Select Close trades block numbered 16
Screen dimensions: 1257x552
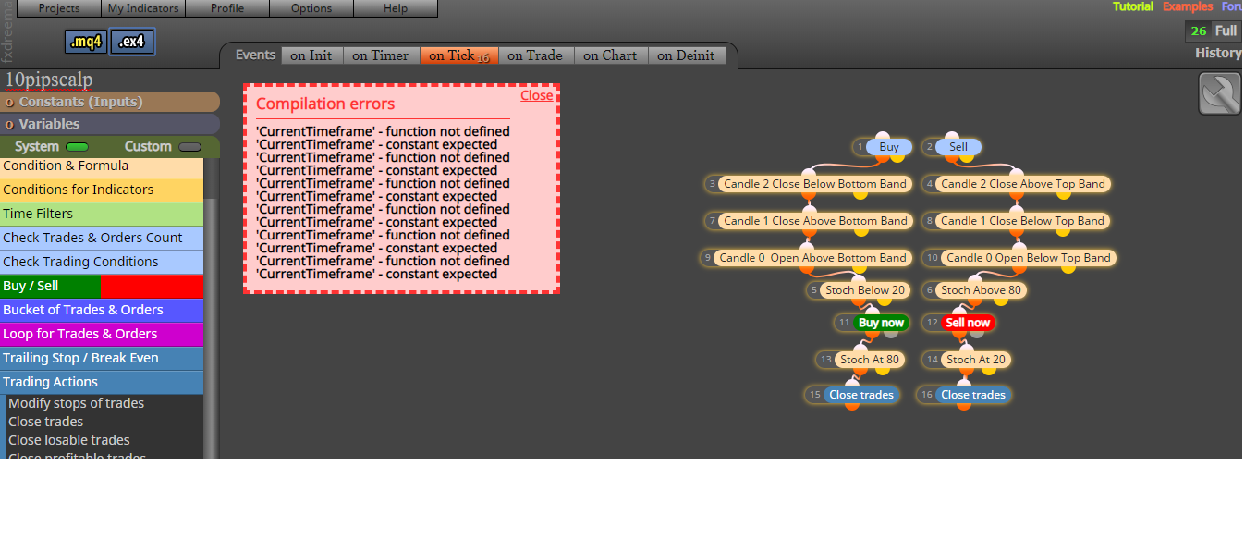[973, 395]
